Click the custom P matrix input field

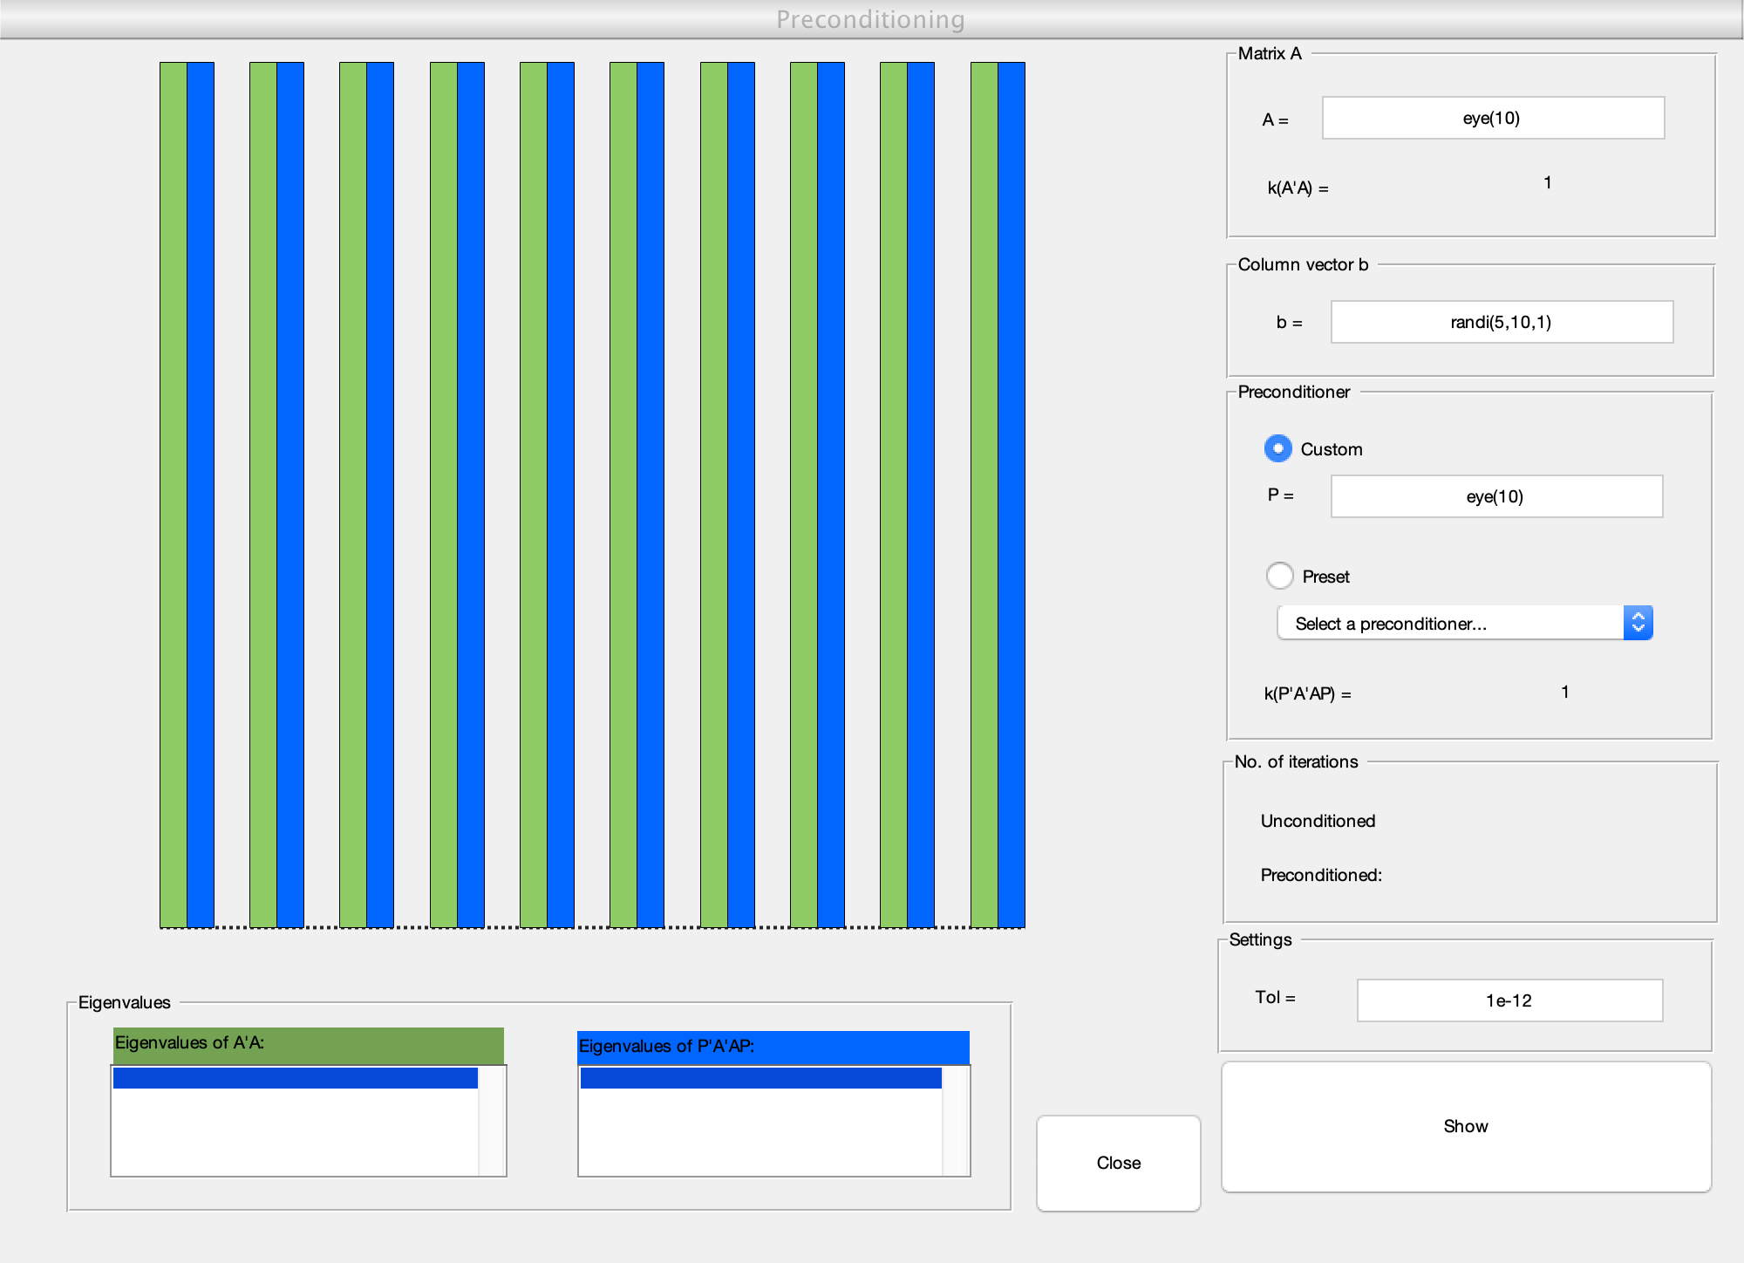click(x=1495, y=496)
